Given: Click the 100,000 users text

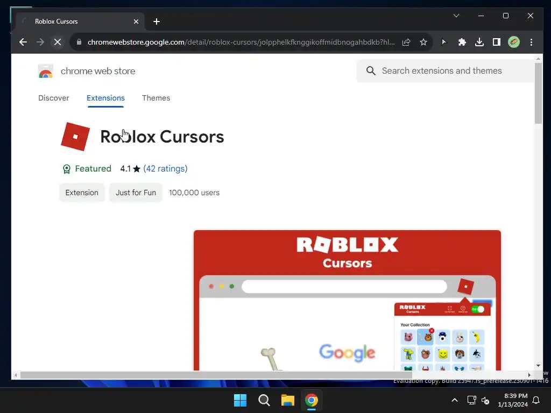Looking at the screenshot, I should pos(194,193).
